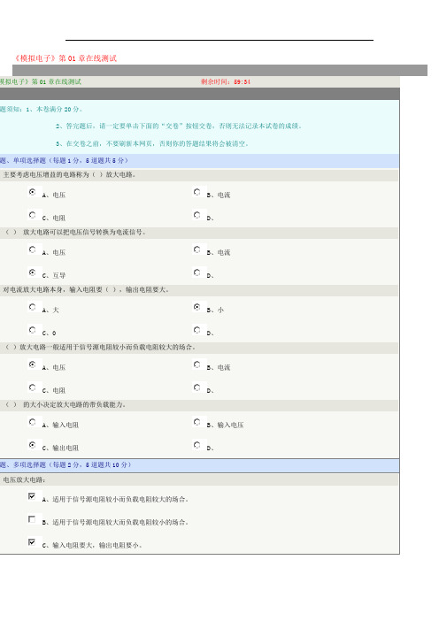Check B、适用于信号源电阻较大而负载电阻较小的场合
The image size is (439, 621).
pos(32,519)
